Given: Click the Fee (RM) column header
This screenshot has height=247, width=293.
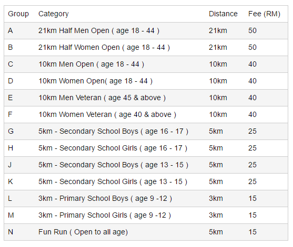Looking at the screenshot, I should [x=264, y=14].
